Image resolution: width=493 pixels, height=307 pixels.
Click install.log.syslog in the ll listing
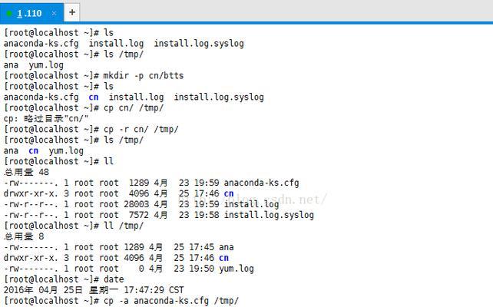coord(269,215)
